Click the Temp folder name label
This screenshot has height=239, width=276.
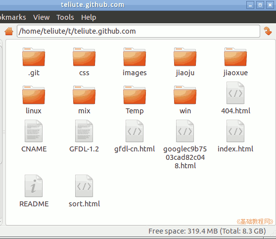[135, 111]
